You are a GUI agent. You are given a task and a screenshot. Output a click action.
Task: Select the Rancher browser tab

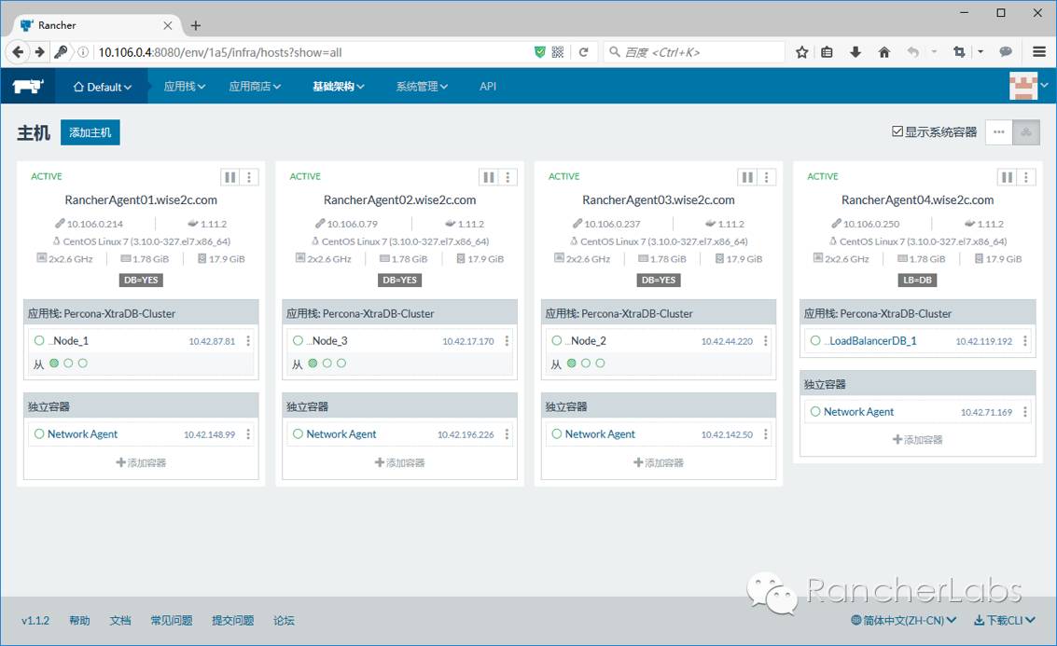(x=96, y=25)
